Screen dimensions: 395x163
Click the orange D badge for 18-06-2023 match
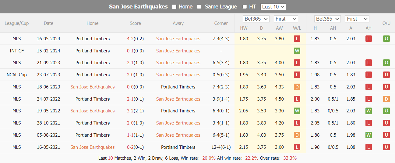click(x=297, y=87)
